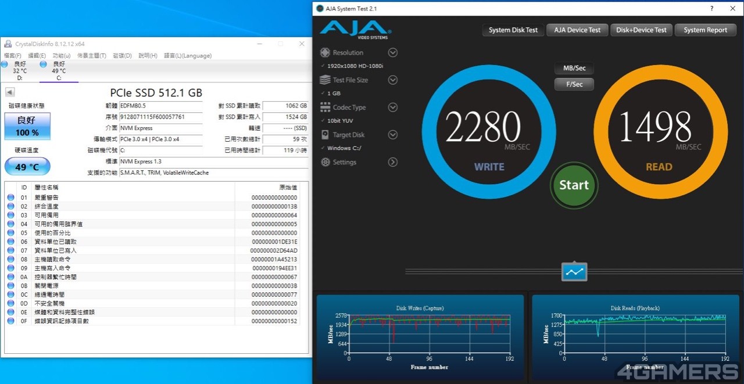The image size is (744, 384).
Task: Toggle the graph view chart icon
Action: tap(574, 272)
